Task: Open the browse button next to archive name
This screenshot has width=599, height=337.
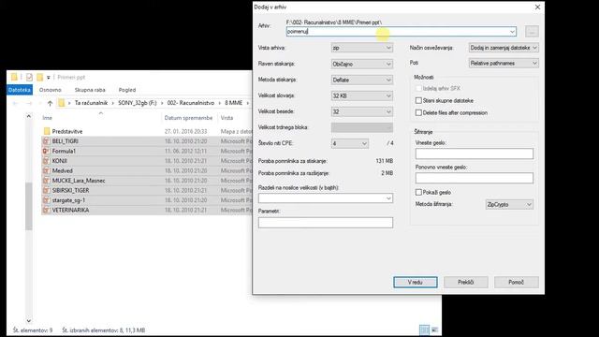Action: 532,31
